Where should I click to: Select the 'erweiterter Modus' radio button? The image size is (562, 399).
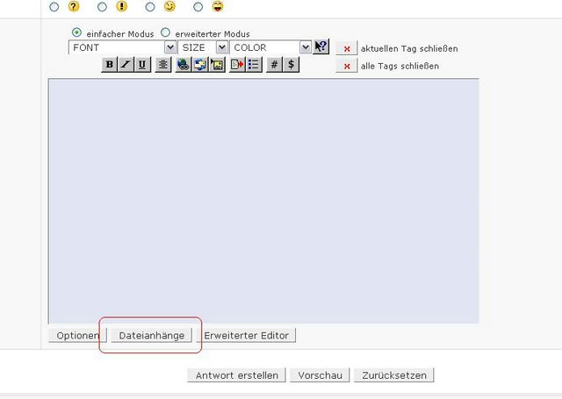click(x=165, y=32)
